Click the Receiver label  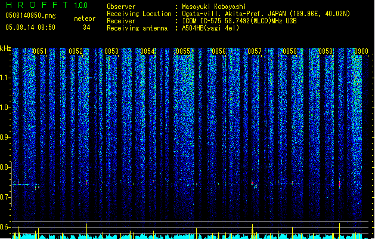(121, 21)
